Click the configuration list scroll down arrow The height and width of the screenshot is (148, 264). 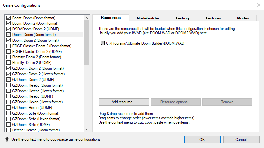pyautogui.click(x=87, y=129)
